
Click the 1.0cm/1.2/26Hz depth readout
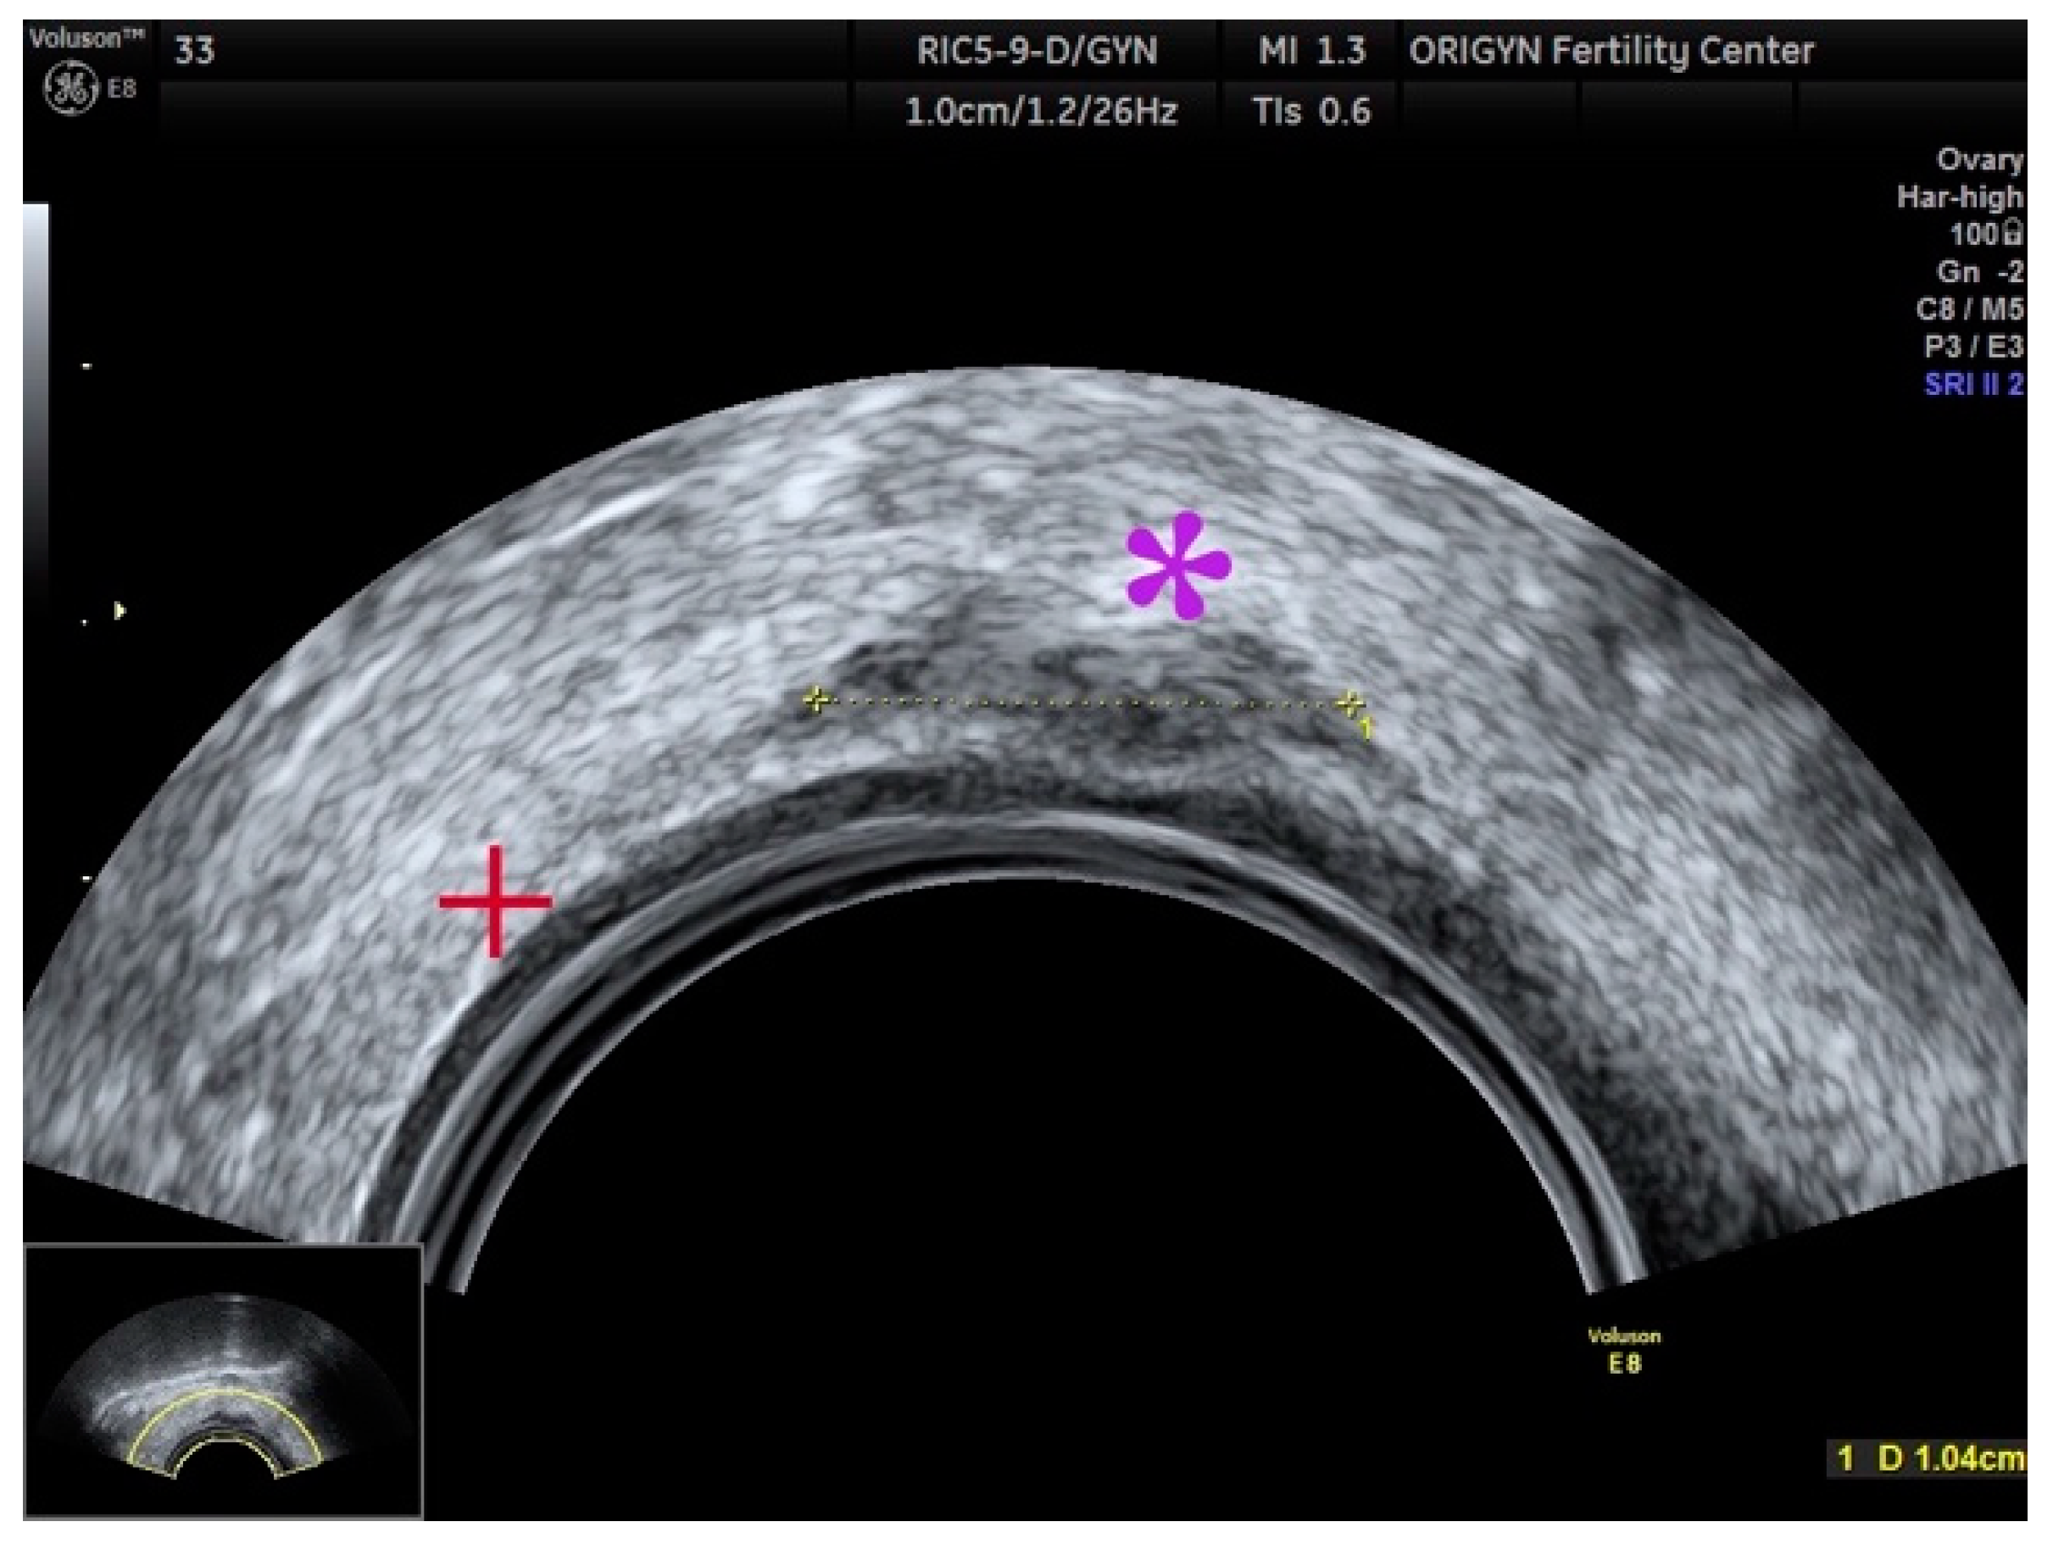click(x=1040, y=111)
